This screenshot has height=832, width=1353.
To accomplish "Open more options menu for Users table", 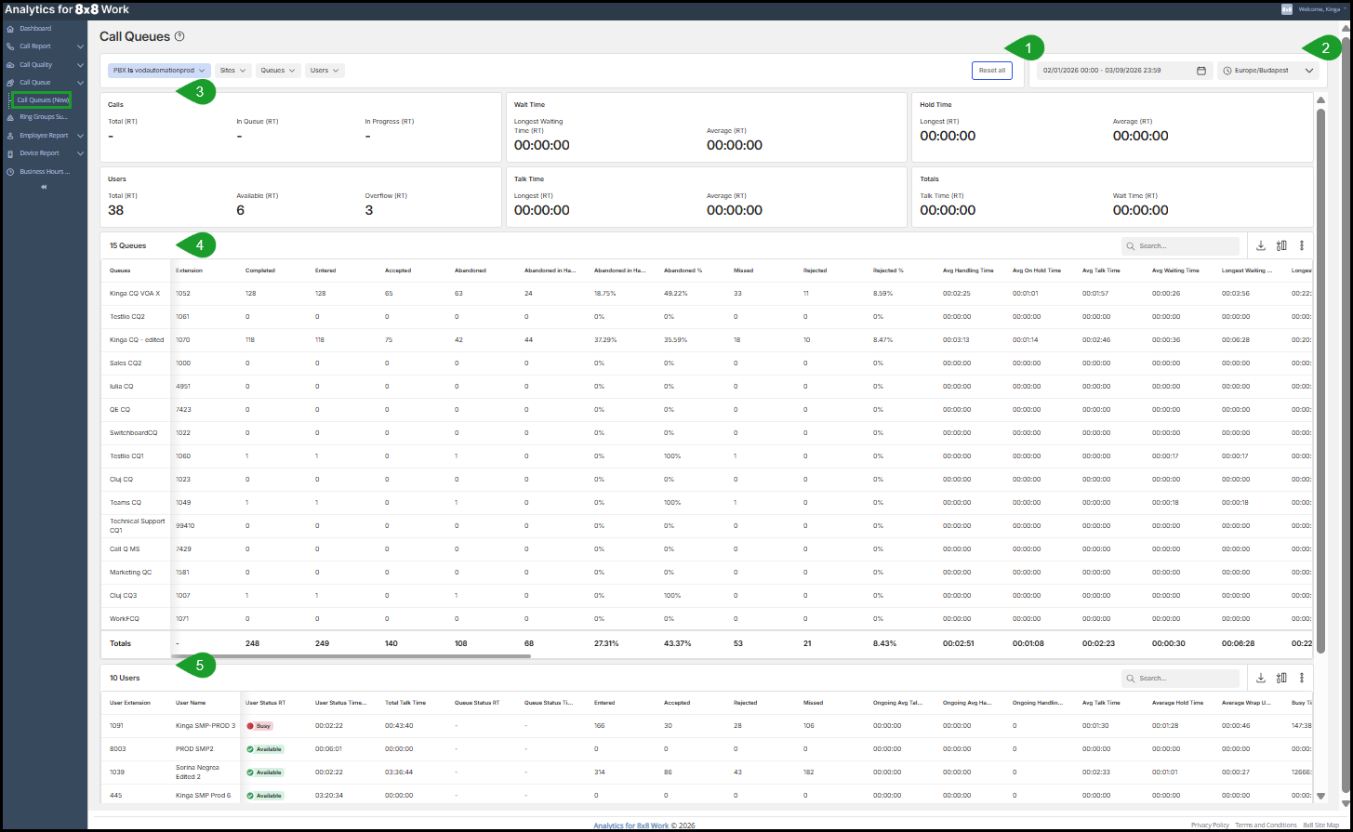I will pyautogui.click(x=1302, y=679).
